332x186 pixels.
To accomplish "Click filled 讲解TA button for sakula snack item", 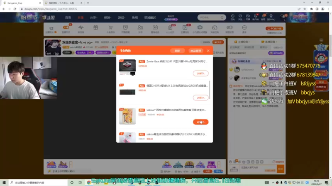I will coord(200,122).
